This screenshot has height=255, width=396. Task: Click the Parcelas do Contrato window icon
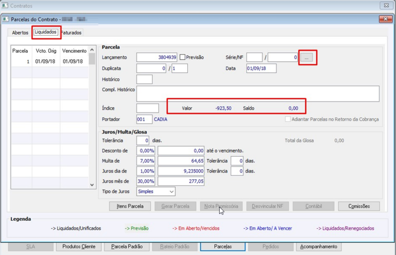click(x=6, y=19)
